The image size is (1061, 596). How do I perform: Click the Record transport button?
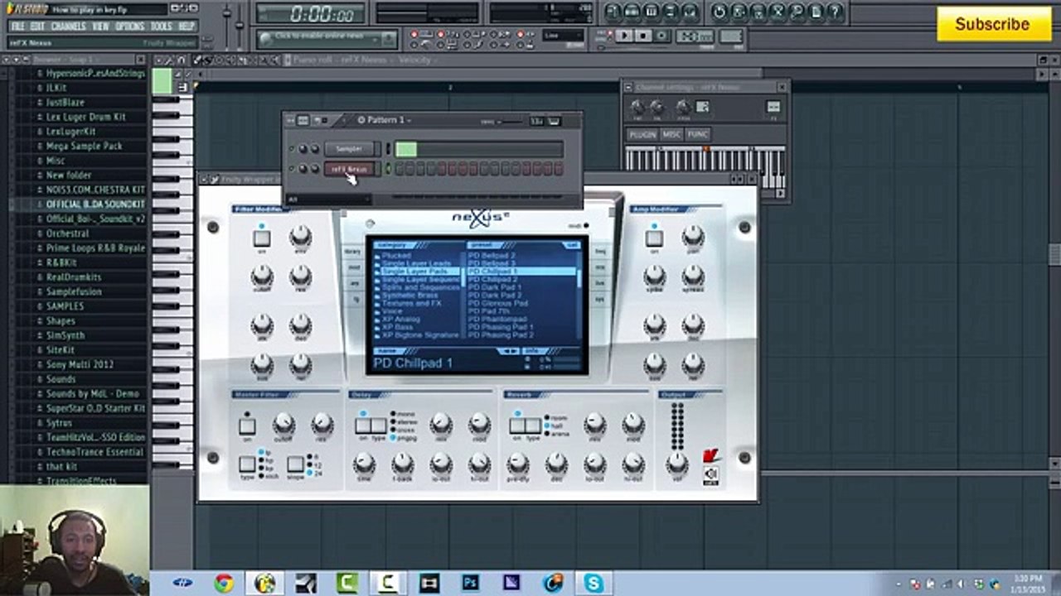pos(662,36)
